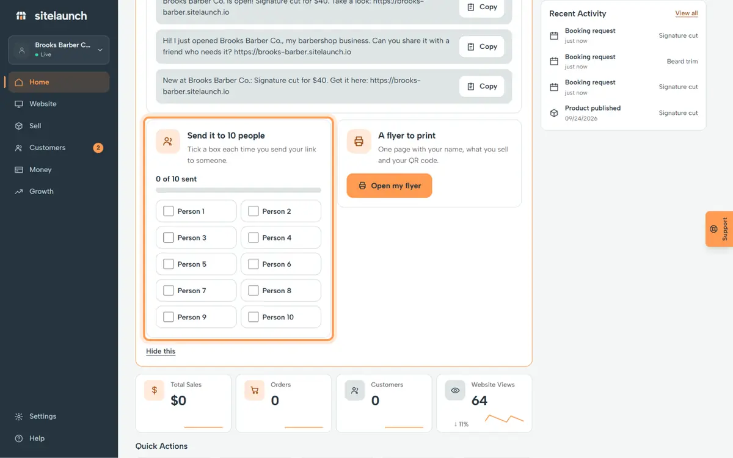733x458 pixels.
Task: Click the Support lifebuoy icon
Action: [x=713, y=229]
